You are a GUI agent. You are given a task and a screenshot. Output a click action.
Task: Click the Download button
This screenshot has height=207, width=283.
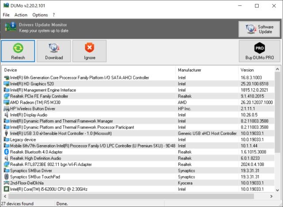pyautogui.click(x=54, y=51)
